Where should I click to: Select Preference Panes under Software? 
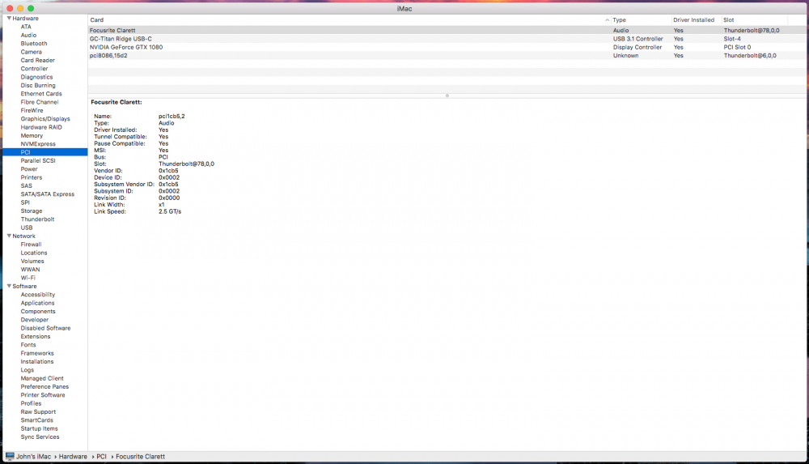pyautogui.click(x=44, y=386)
